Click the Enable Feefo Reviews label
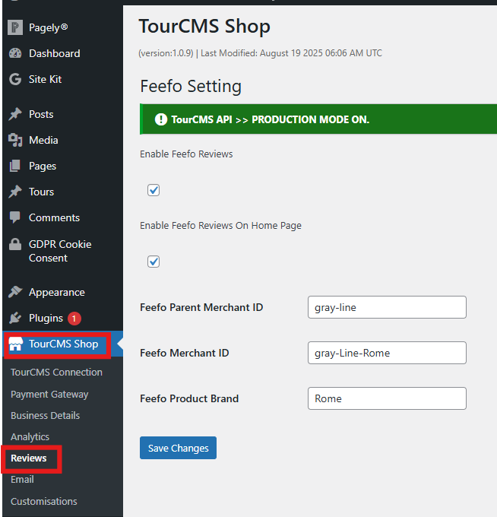The width and height of the screenshot is (497, 517). click(x=186, y=154)
